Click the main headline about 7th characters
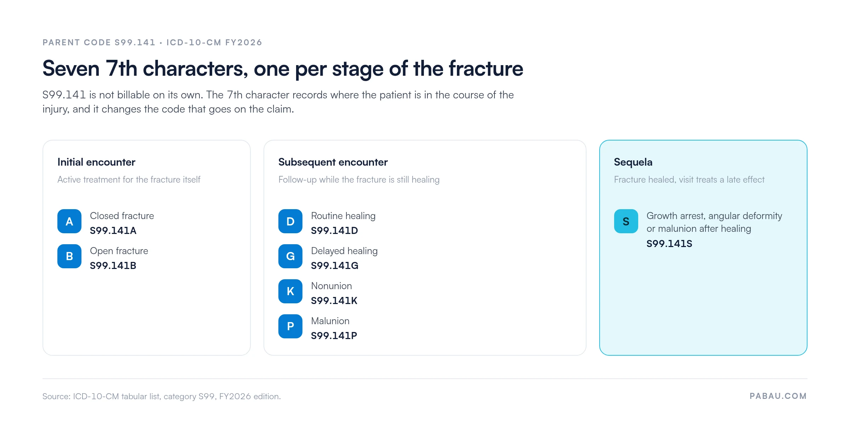 (x=283, y=69)
